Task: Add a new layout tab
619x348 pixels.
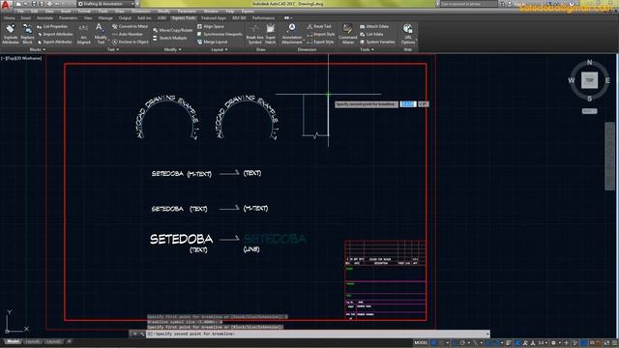Action: [69, 341]
